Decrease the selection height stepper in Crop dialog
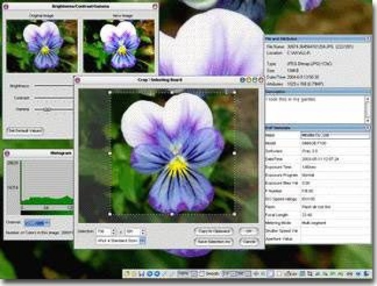The width and height of the screenshot is (377, 286). [x=143, y=233]
